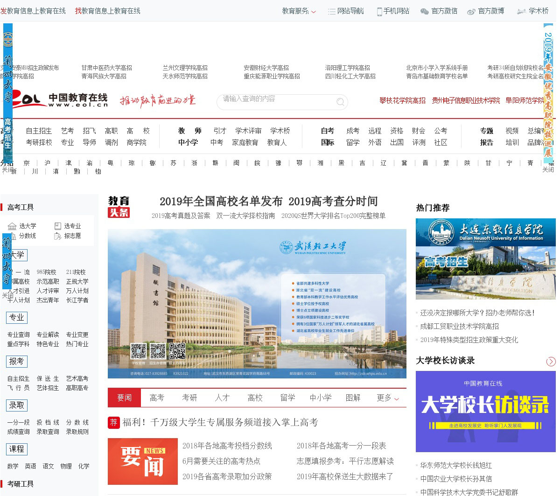Click the 分数线 chart icon
The width and height of the screenshot is (560, 496).
[12, 236]
